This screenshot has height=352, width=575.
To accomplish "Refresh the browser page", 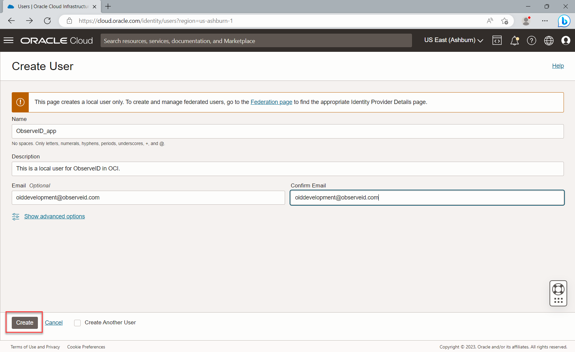I will coord(47,21).
